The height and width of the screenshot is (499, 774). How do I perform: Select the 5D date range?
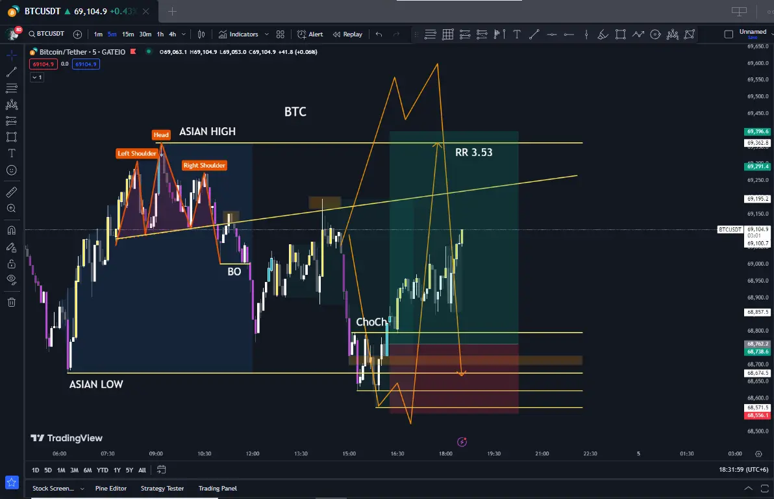[x=48, y=470]
